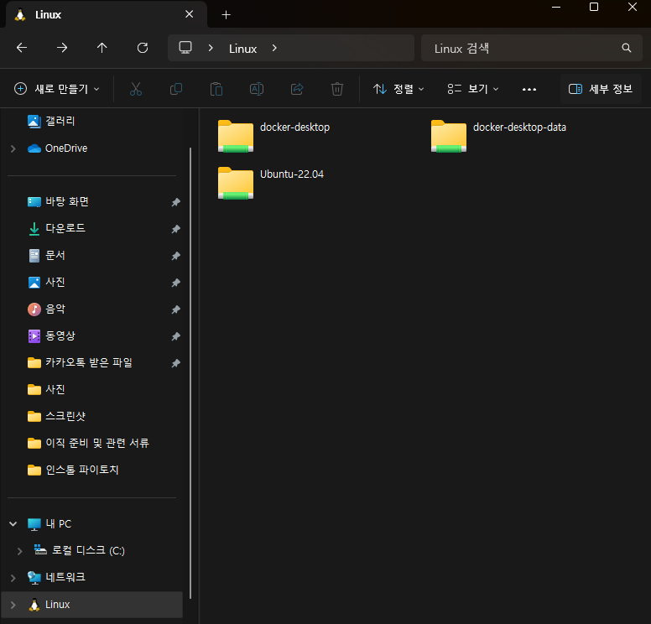Click chevron after Linux in address bar
The height and width of the screenshot is (624, 651).
(x=274, y=48)
